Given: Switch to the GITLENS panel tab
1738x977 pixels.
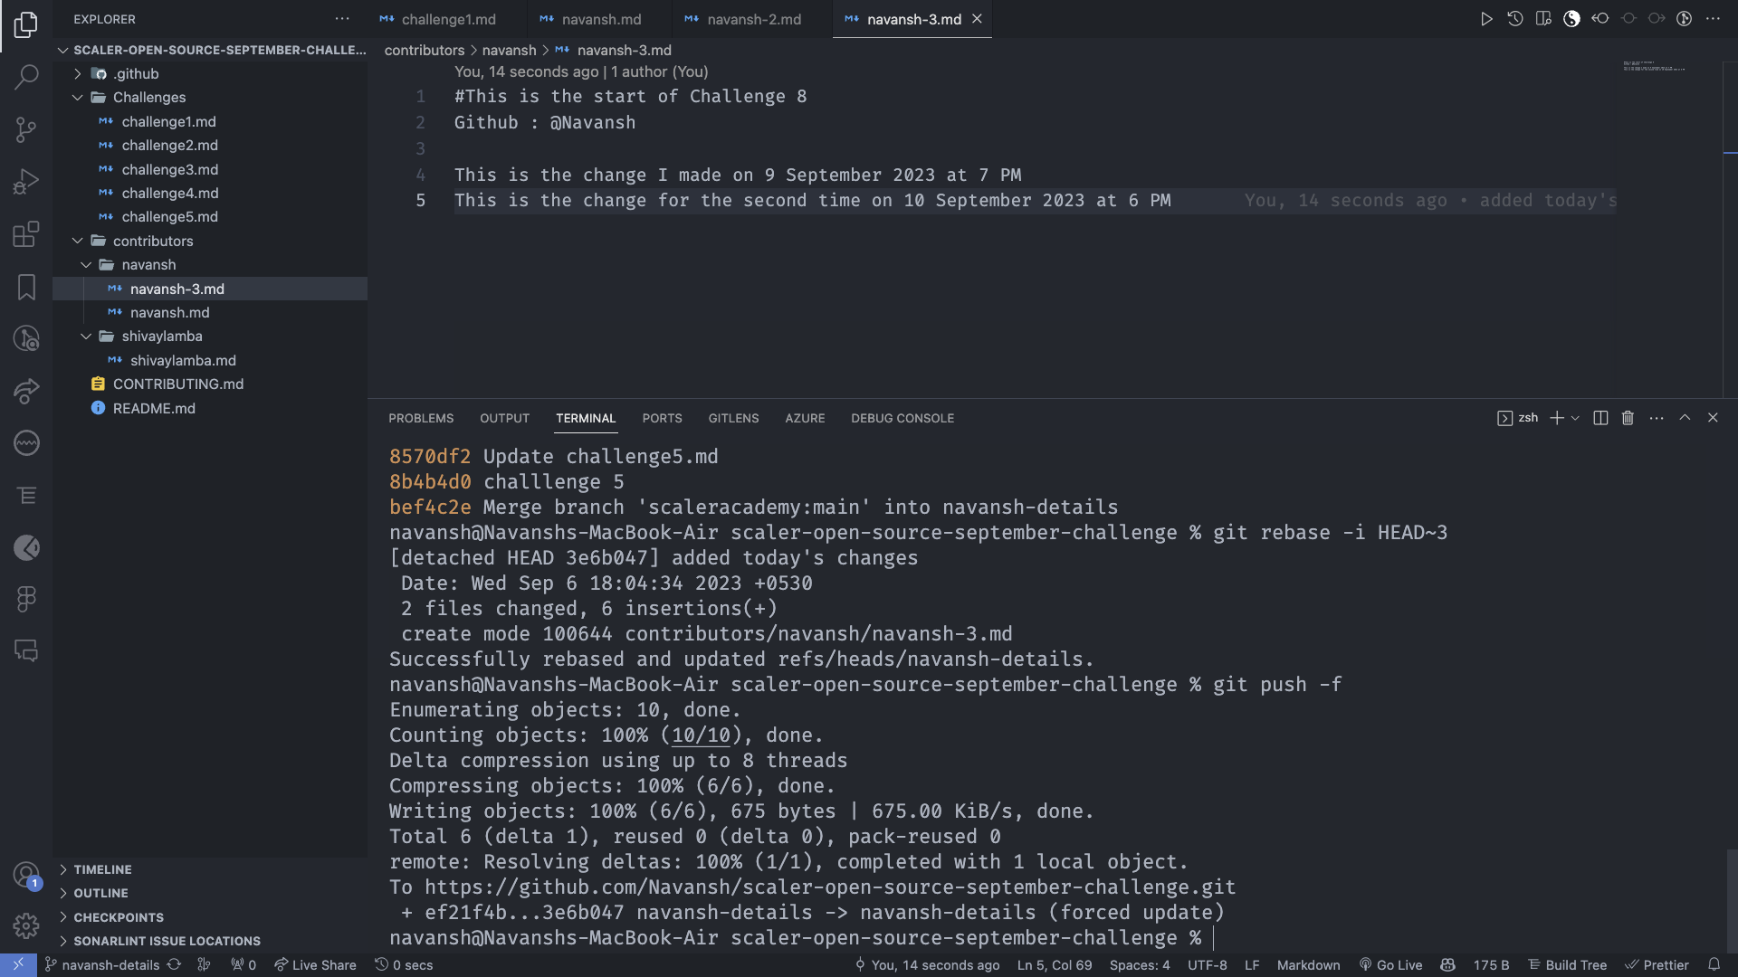Looking at the screenshot, I should point(733,418).
